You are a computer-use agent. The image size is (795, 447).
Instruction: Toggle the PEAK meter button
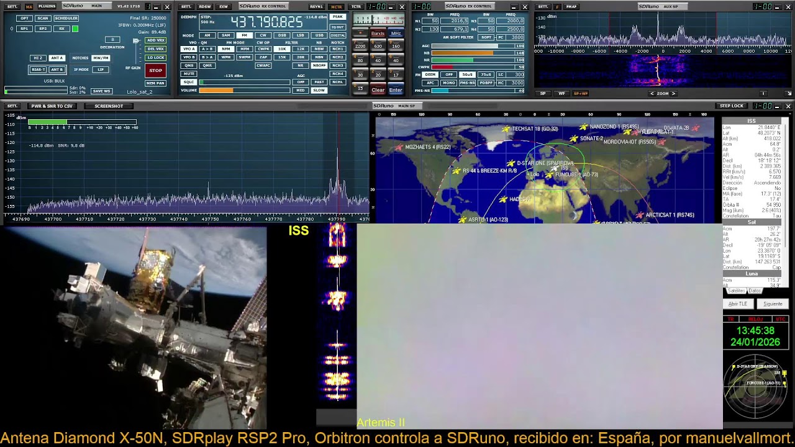[x=338, y=17]
